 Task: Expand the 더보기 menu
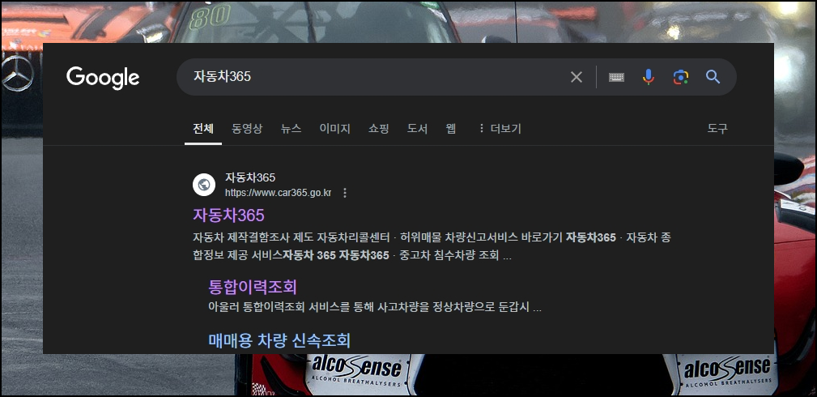click(x=499, y=128)
